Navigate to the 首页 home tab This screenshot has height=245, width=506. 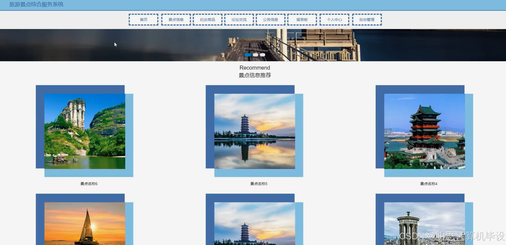pyautogui.click(x=143, y=19)
